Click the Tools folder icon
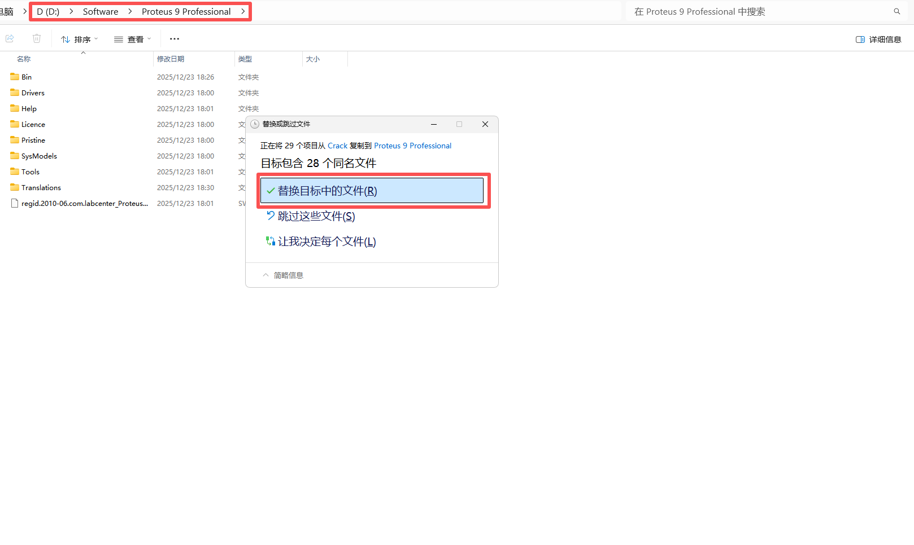Screen dimensions: 914x545 15,172
